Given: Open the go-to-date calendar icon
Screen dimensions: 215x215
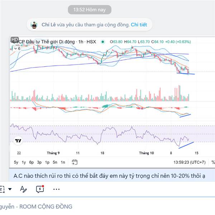Looking at the screenshot, I should pyautogui.click(x=75, y=162).
